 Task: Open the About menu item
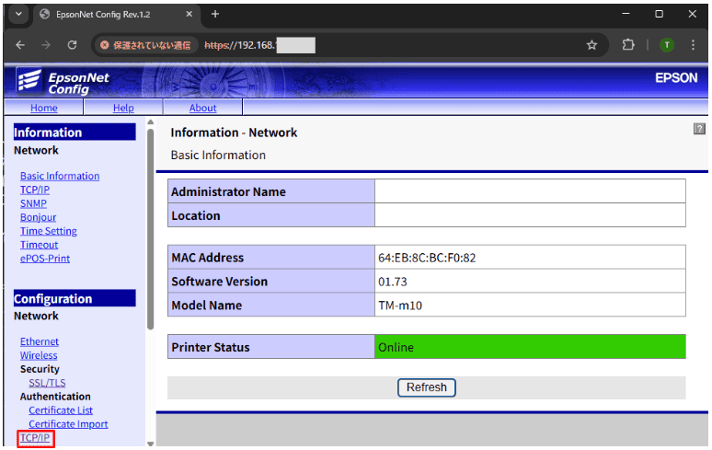click(202, 108)
